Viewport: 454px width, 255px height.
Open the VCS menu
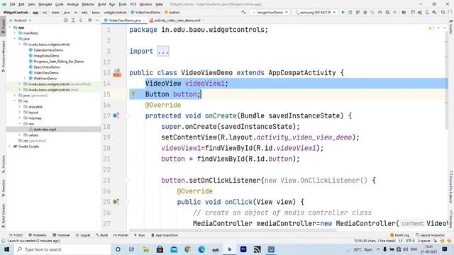tap(133, 4)
